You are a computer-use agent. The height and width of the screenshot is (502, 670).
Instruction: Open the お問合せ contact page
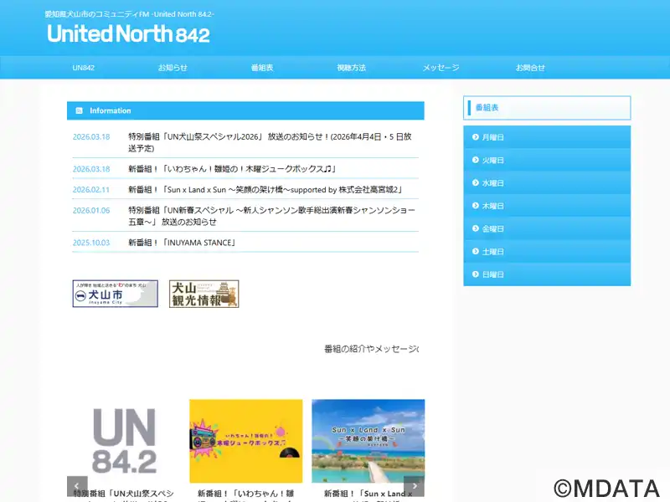[x=530, y=68]
